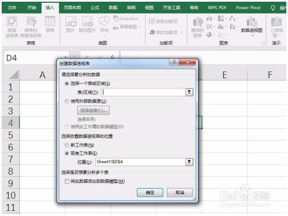Open the Waterfall chart dropdown
The height and width of the screenshot is (216, 288).
pyautogui.click(x=234, y=19)
